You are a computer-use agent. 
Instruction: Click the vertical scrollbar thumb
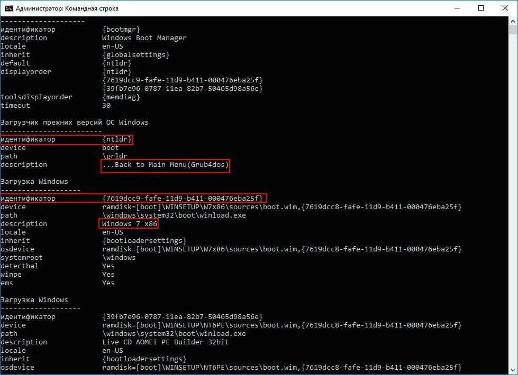coord(513,30)
